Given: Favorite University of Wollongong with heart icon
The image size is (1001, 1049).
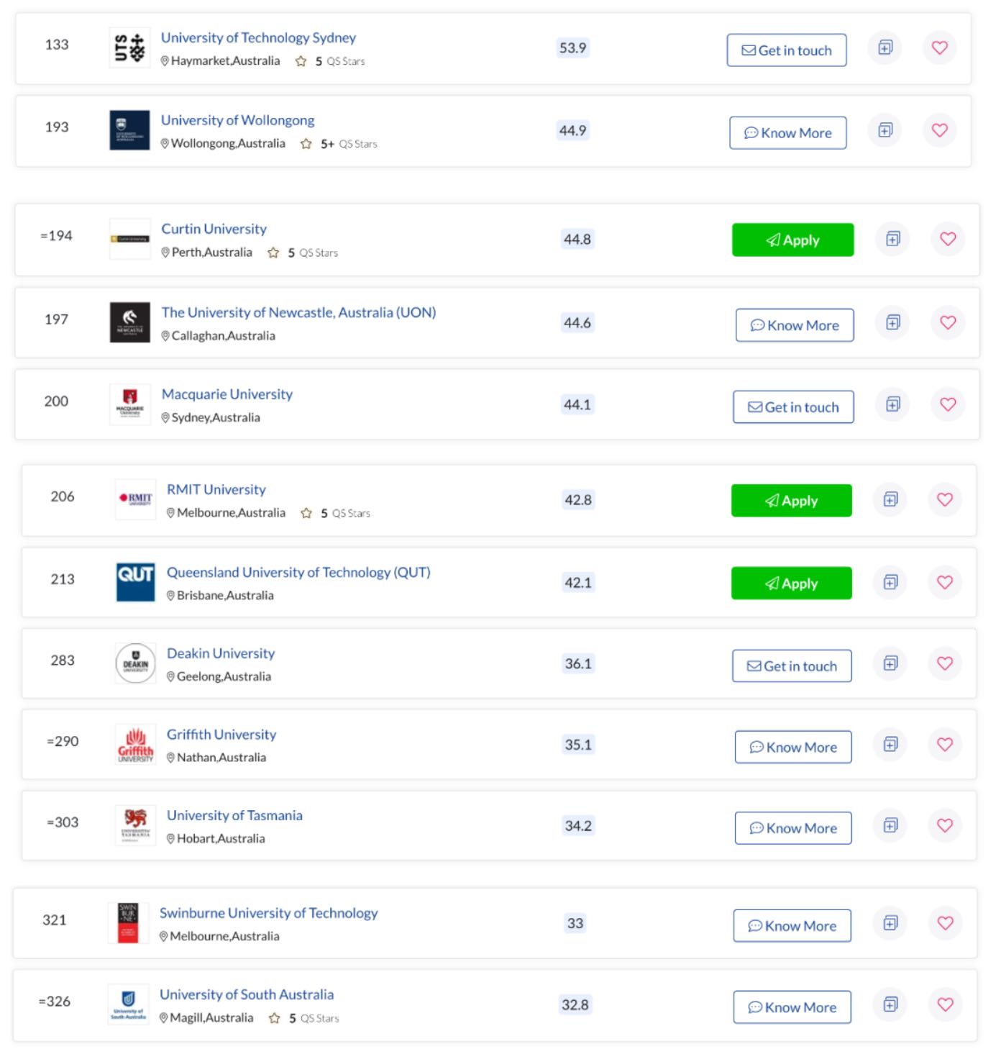Looking at the screenshot, I should coord(939,130).
